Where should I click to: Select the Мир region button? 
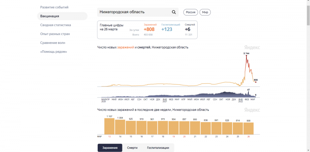pos(205,12)
